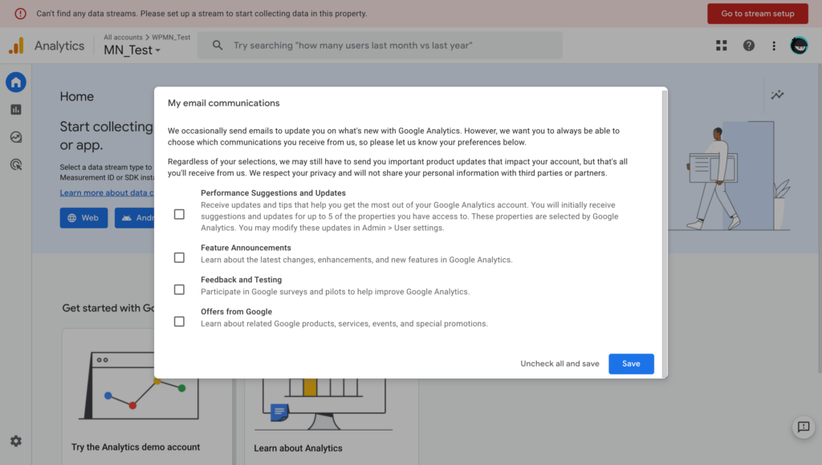Open the feedback chat icon at bottom right
Viewport: 822px width, 465px height.
(804, 427)
